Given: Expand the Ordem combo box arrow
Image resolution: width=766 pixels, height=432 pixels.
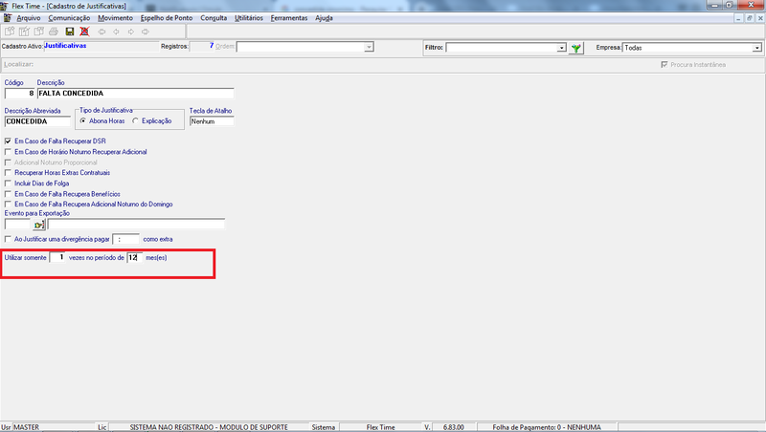Looking at the screenshot, I should click(x=370, y=47).
